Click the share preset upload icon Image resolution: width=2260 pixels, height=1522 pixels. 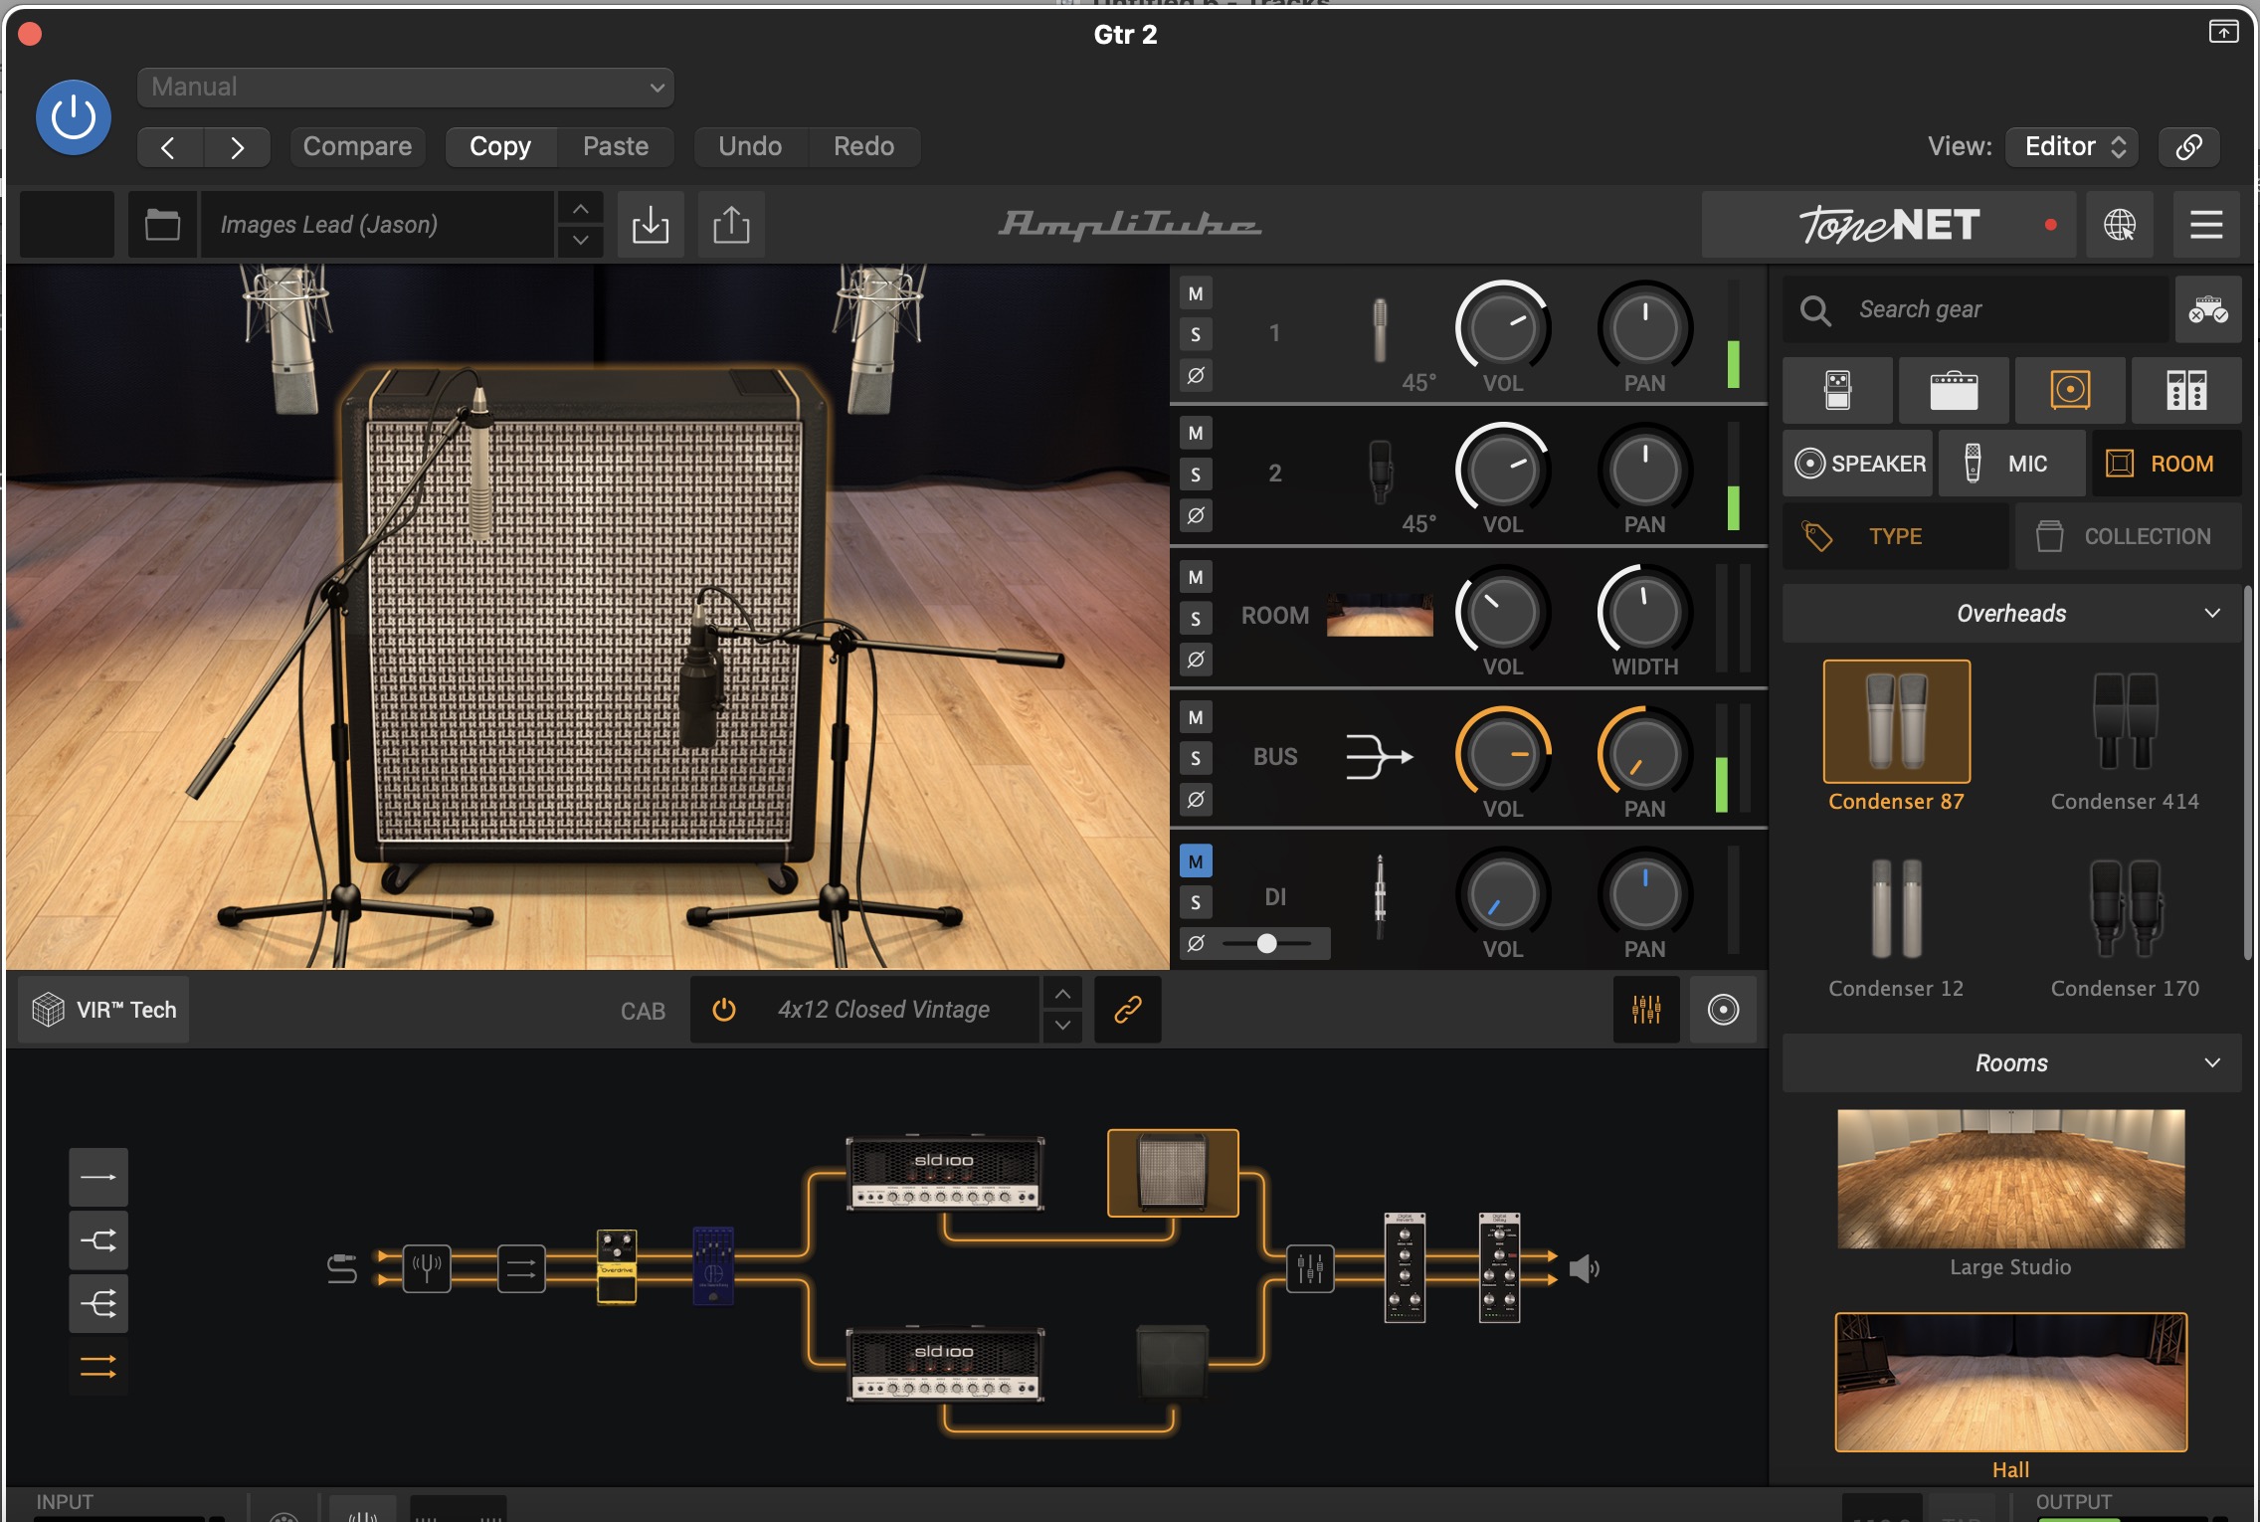coord(731,225)
